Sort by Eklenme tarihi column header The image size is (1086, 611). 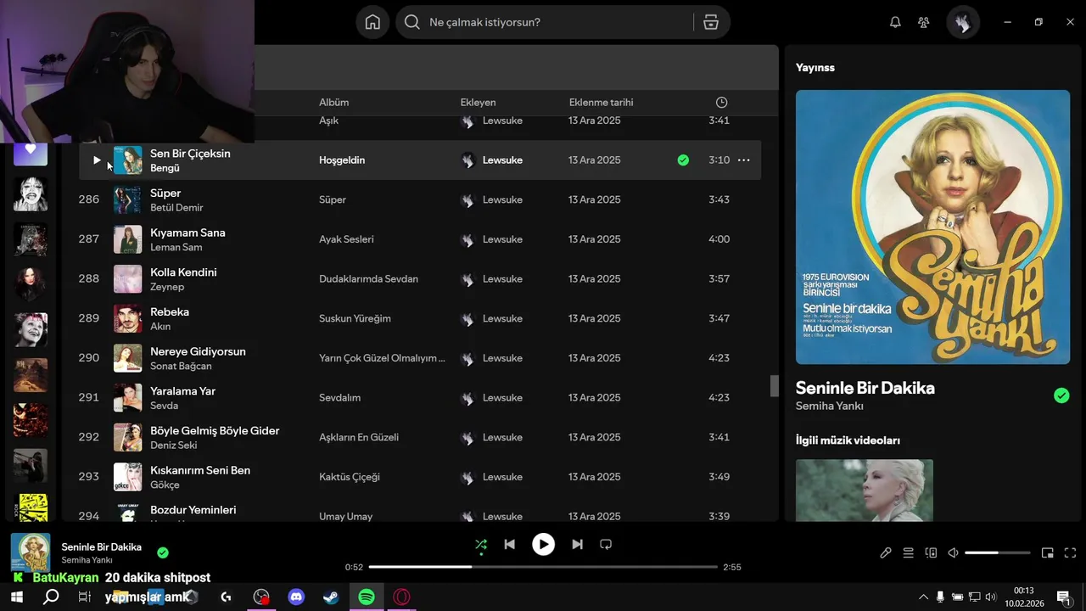tap(601, 102)
